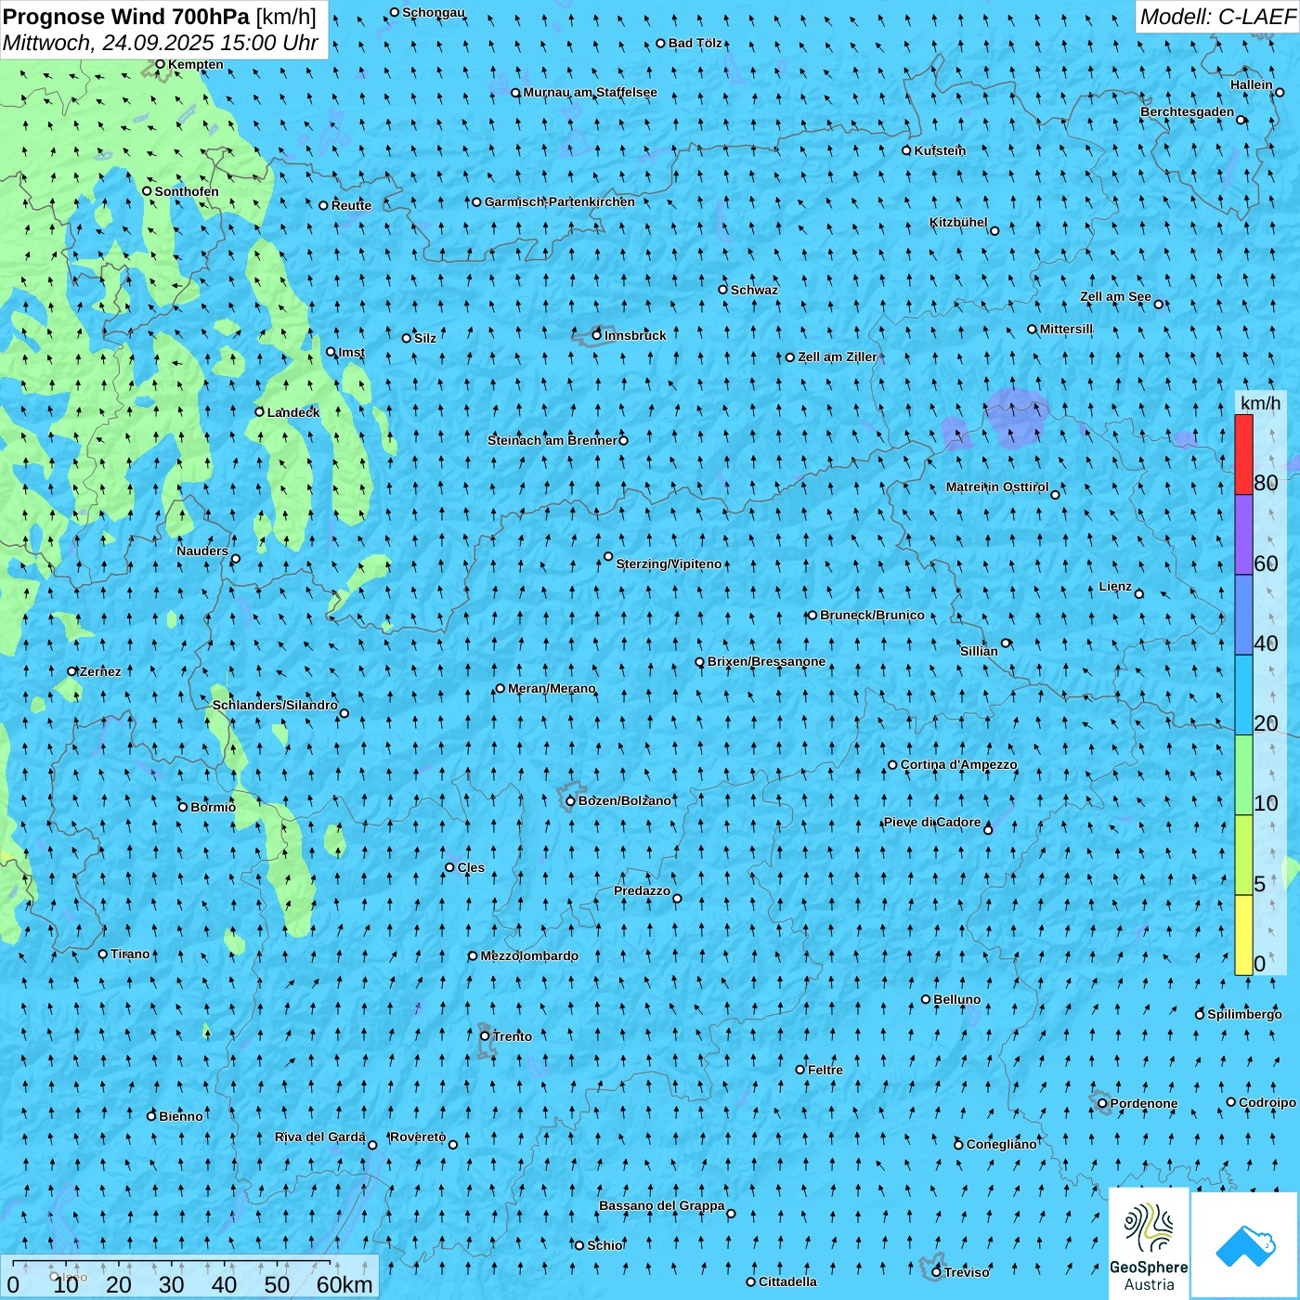
Task: Click the Garmisch-Partenkirchen label
Action: [560, 201]
